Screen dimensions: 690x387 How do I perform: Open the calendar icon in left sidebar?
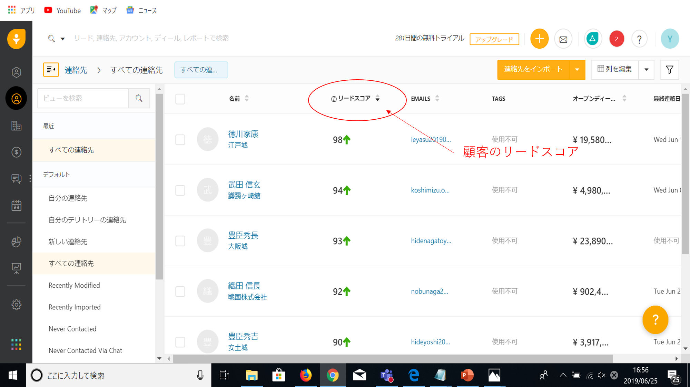(16, 206)
